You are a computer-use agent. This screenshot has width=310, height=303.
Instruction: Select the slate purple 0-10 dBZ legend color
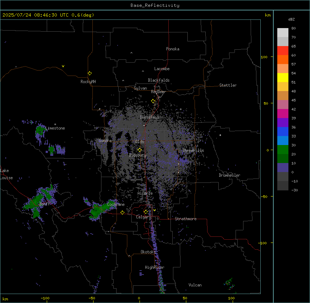click(x=283, y=168)
